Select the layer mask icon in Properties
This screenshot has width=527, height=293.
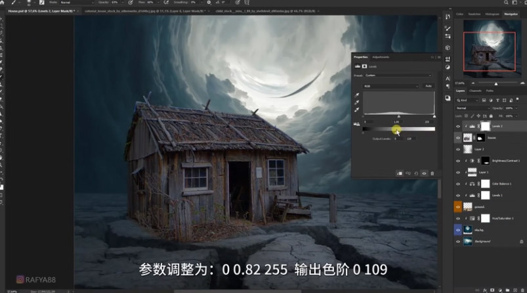[x=365, y=67]
